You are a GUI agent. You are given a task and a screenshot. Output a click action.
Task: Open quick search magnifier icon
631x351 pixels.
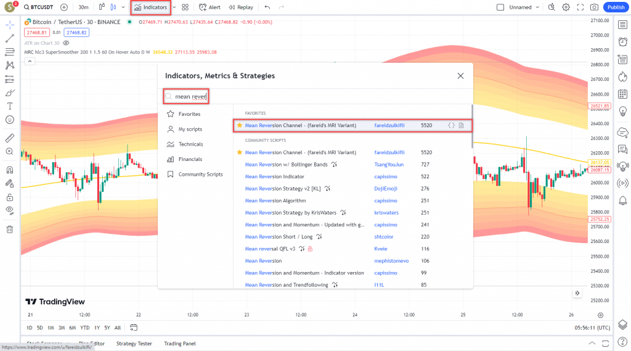[x=552, y=7]
